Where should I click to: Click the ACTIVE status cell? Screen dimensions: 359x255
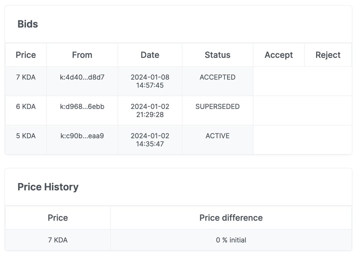click(x=217, y=136)
